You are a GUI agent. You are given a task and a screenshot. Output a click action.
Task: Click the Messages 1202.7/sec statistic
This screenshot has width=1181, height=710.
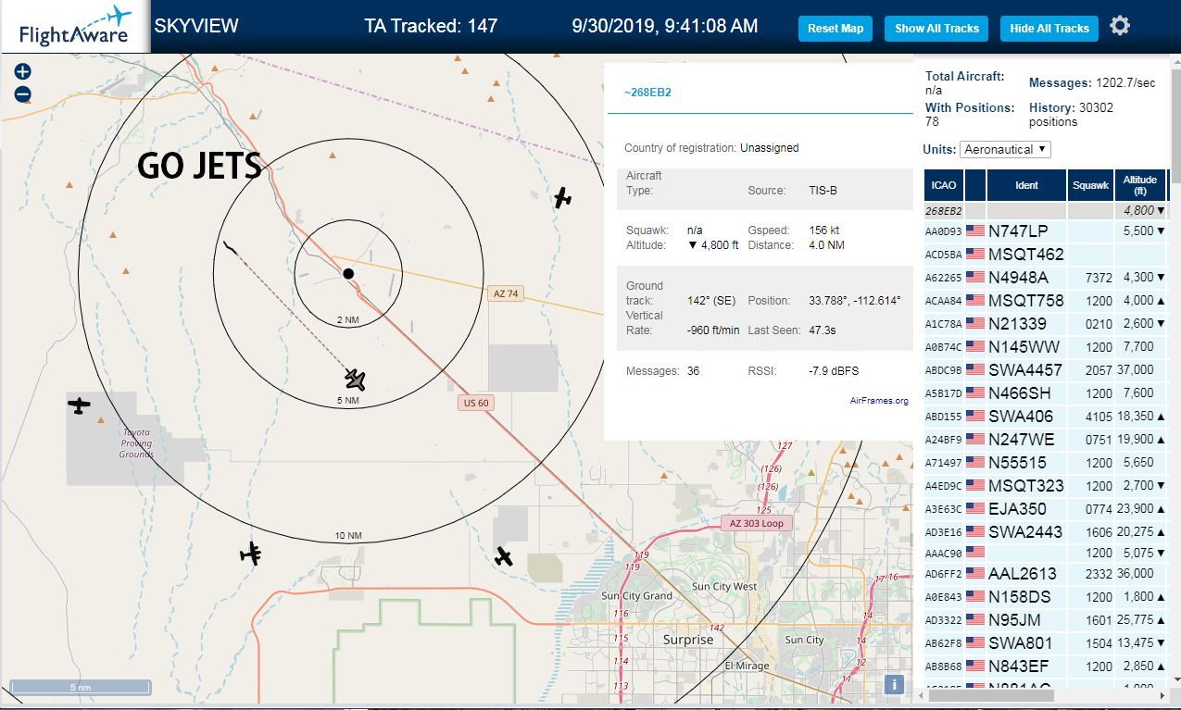point(1093,83)
